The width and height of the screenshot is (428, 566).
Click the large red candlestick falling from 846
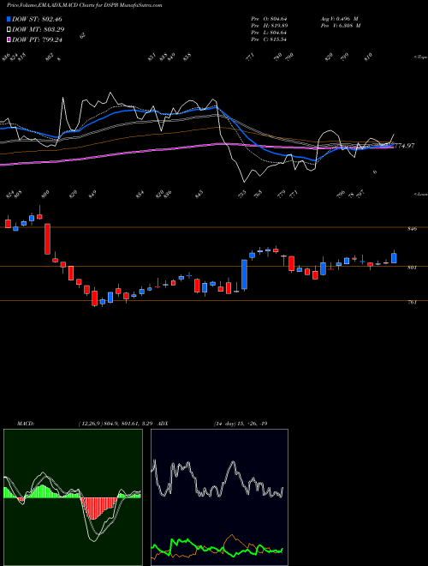coord(47,239)
